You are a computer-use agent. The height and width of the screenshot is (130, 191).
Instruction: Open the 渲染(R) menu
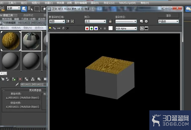tap(95, 3)
